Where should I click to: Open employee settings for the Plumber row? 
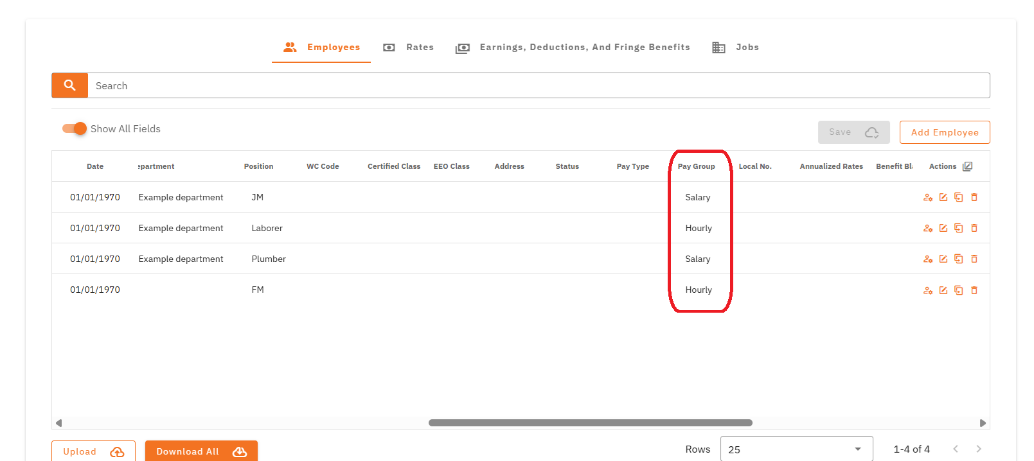tap(927, 259)
